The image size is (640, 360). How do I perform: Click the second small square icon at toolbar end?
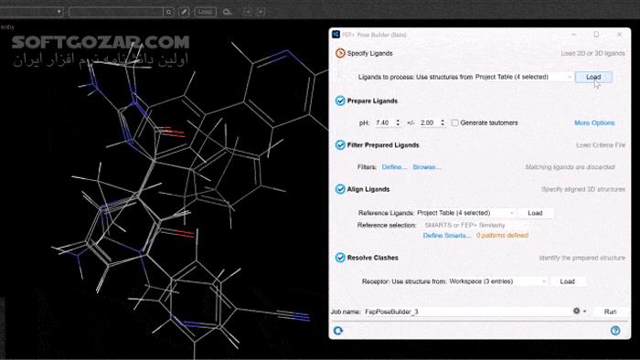click(x=261, y=12)
